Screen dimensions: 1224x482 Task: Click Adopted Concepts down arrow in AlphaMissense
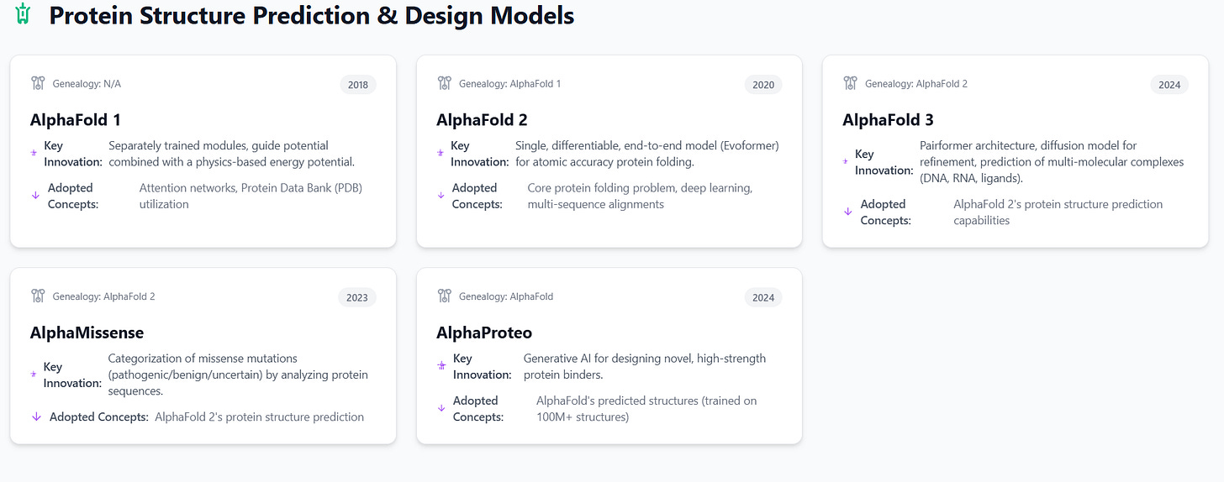click(x=36, y=417)
